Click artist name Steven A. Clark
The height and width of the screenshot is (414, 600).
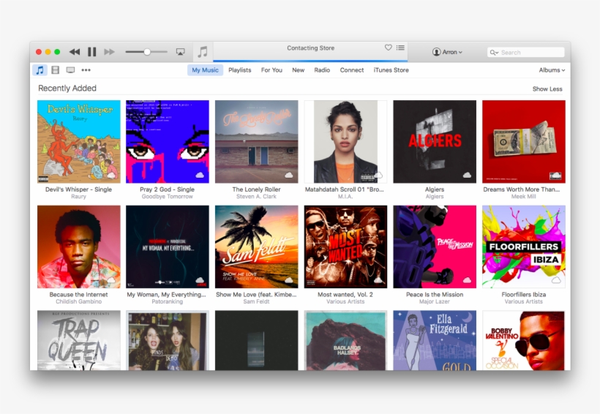256,196
